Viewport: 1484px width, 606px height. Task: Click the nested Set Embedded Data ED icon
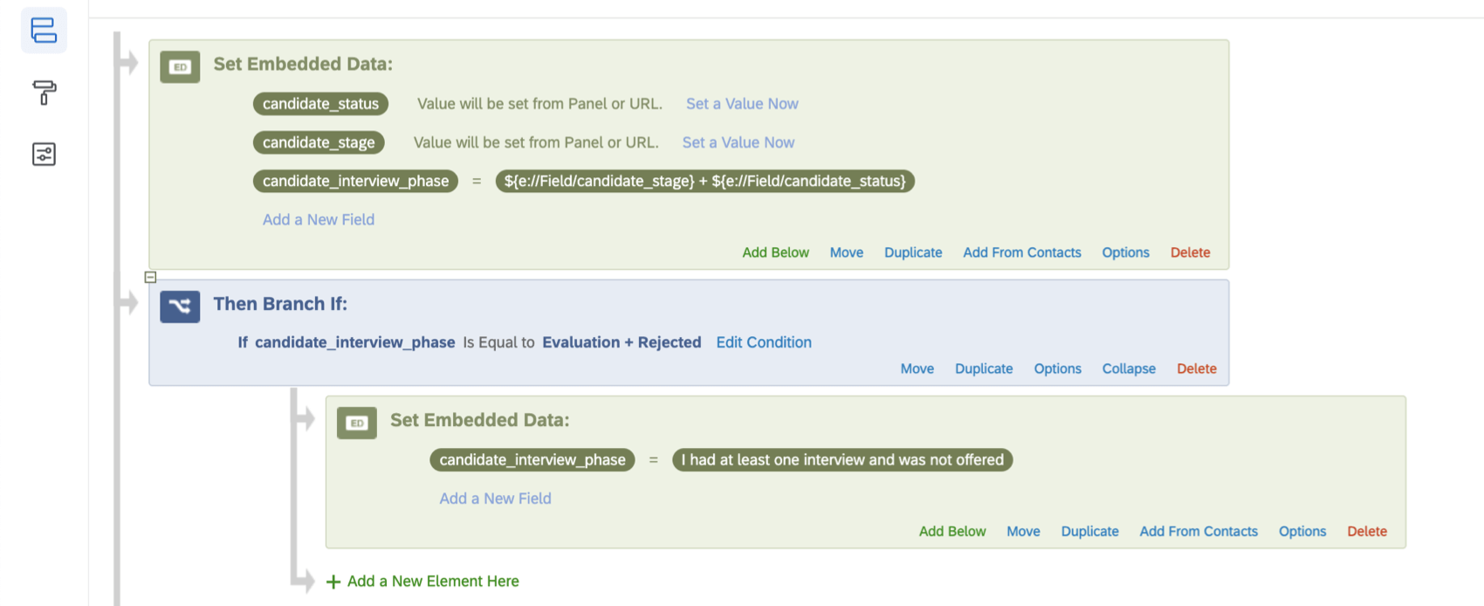(356, 423)
